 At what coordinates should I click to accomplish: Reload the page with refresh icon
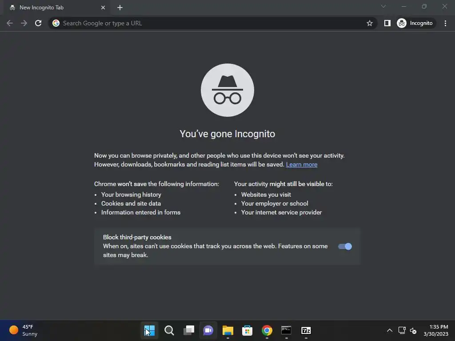[x=38, y=23]
